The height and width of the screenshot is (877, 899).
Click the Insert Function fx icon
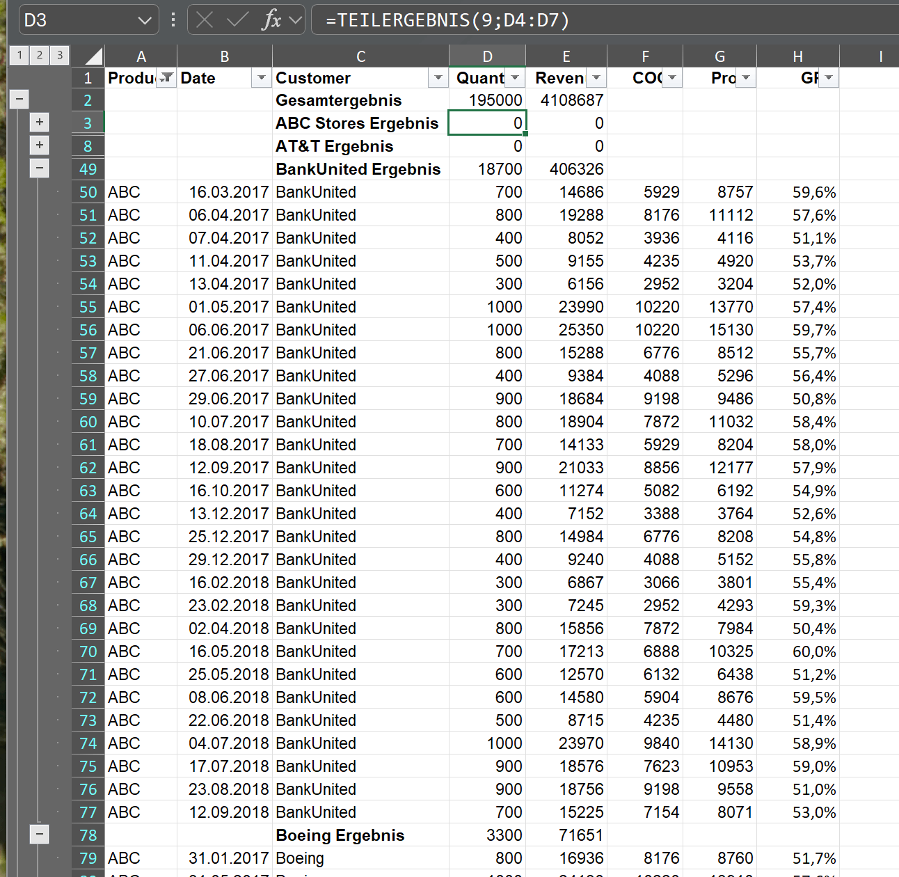coord(271,20)
